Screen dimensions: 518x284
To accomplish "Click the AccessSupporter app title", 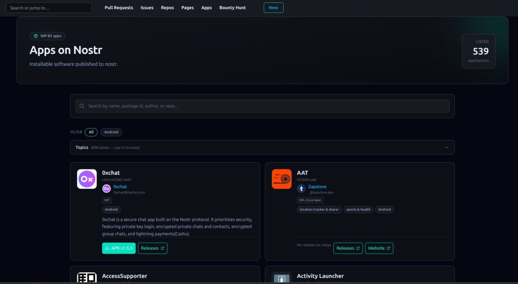I will pos(125,276).
